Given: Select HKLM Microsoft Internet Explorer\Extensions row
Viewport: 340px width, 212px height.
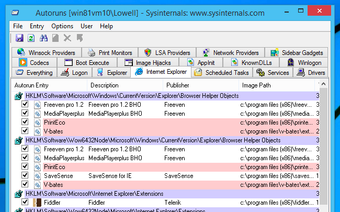Looking at the screenshot, I should 167,194.
